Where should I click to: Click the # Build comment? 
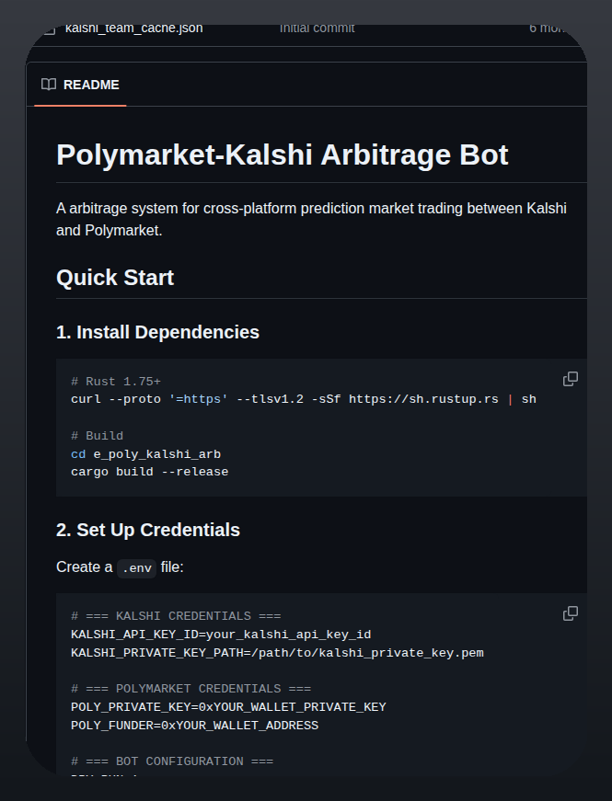point(98,436)
